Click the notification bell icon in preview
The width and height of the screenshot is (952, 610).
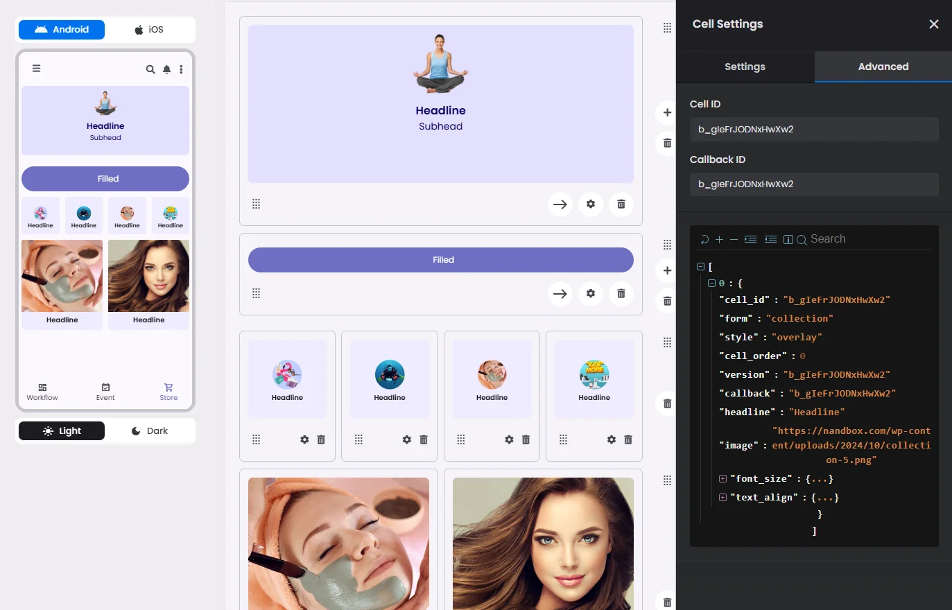click(x=166, y=69)
